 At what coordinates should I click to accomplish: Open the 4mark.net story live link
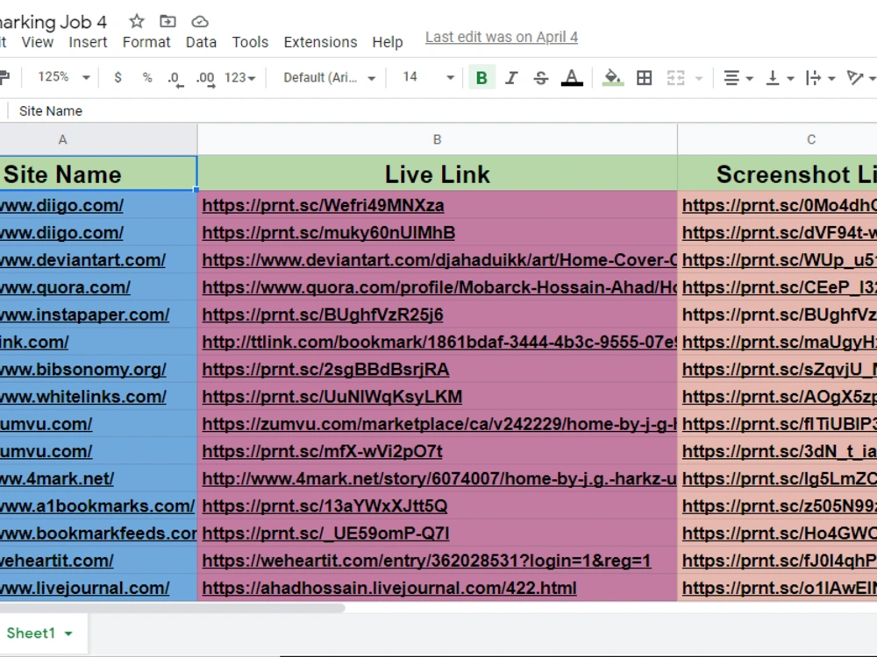(439, 479)
